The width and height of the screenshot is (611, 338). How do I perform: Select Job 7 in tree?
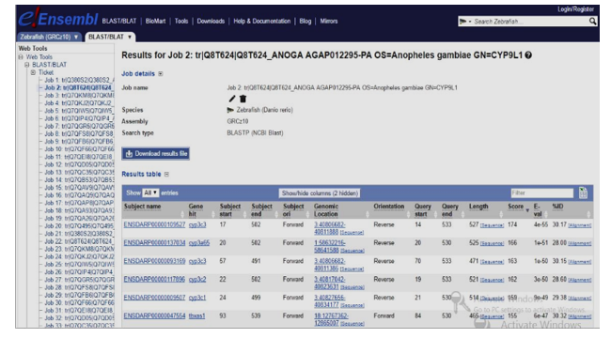click(79, 126)
